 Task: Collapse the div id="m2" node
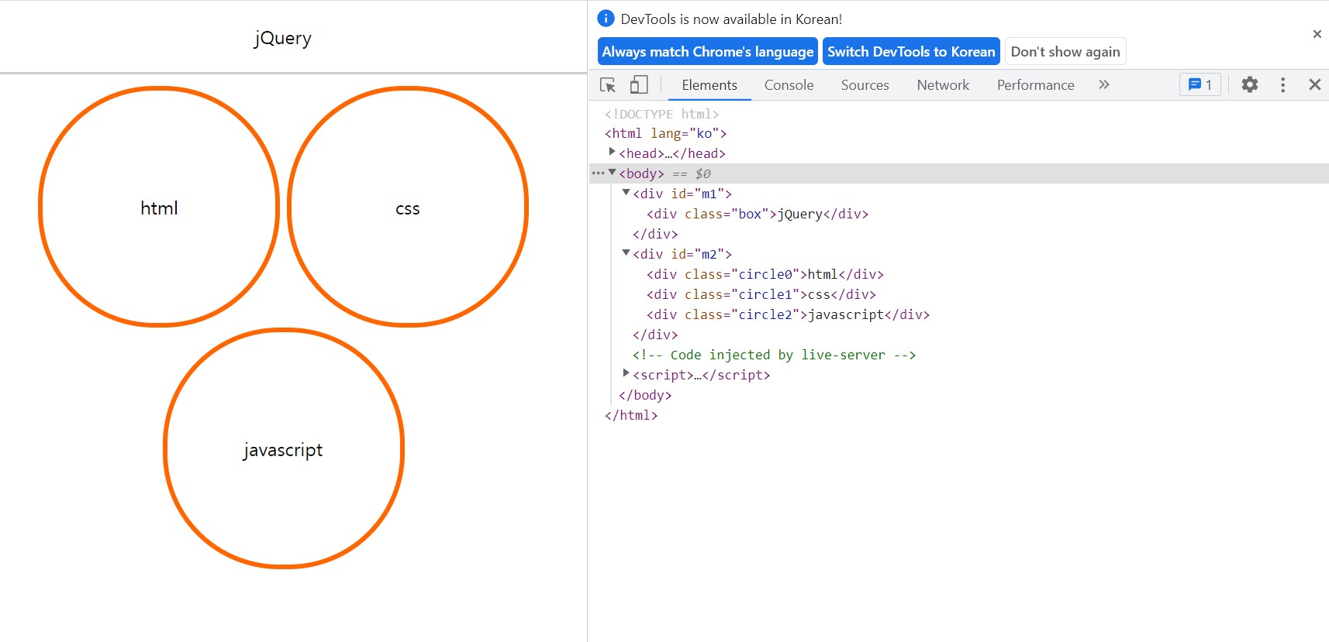point(626,253)
